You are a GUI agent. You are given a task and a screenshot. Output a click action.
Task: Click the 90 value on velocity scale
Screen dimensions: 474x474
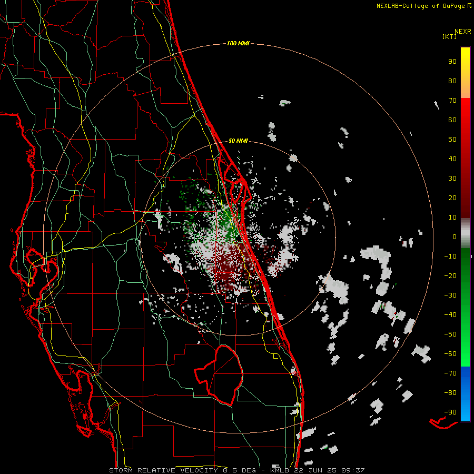point(452,62)
